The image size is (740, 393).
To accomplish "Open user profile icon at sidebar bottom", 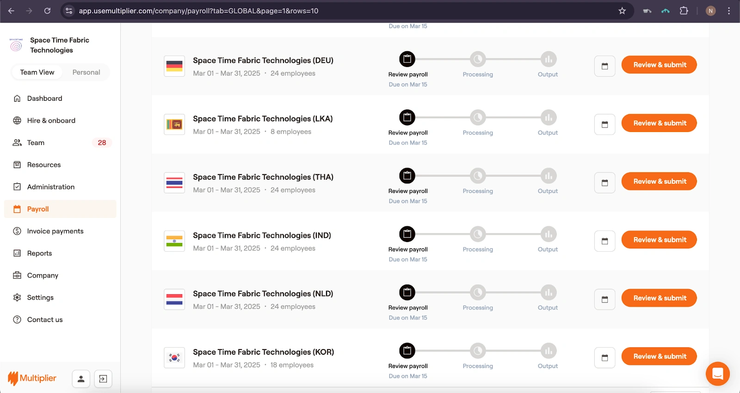I will coord(81,379).
